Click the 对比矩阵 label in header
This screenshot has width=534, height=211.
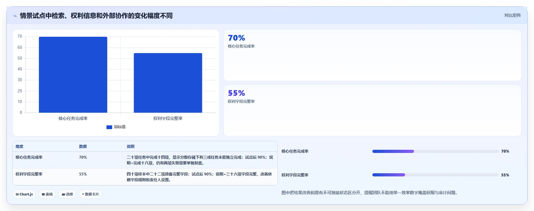tap(512, 15)
